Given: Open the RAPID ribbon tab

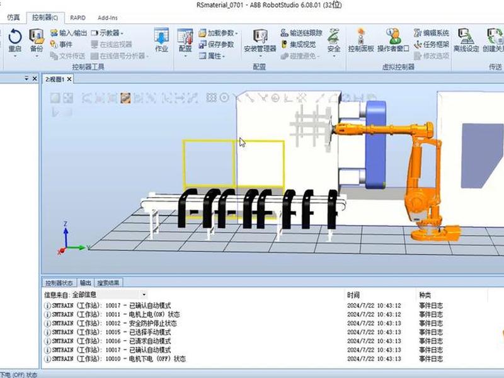Looking at the screenshot, I should 77,18.
